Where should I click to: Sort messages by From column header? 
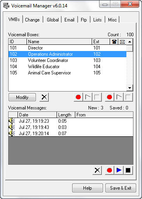tap(104, 115)
